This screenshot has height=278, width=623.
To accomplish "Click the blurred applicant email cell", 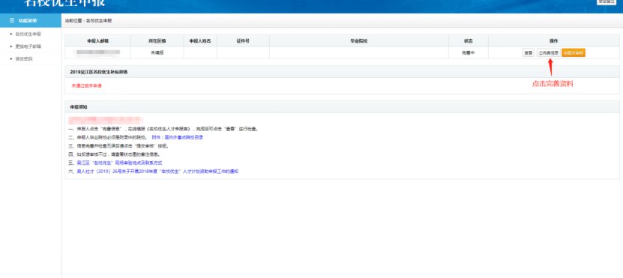I will pos(98,52).
